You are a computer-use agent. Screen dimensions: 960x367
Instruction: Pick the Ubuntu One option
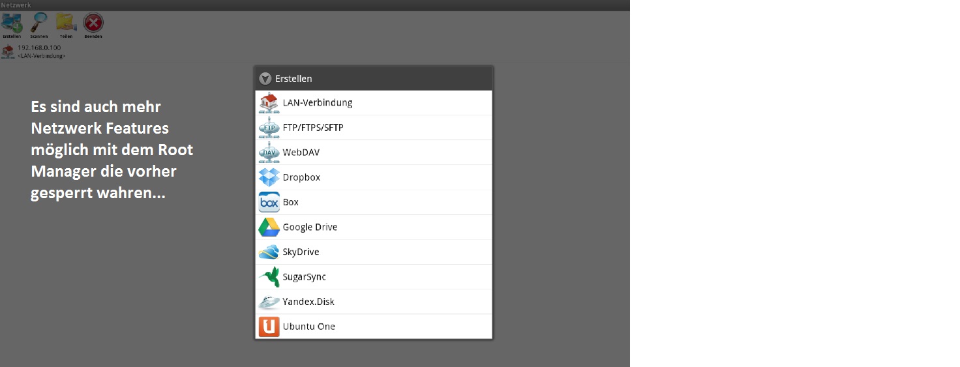tap(373, 326)
